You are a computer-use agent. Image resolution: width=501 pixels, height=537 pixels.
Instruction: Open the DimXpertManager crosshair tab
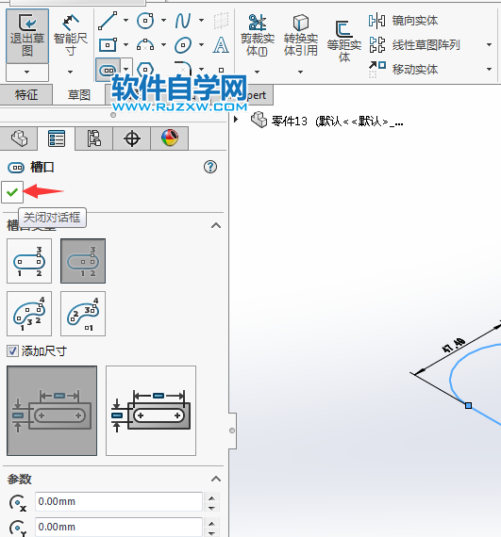click(x=132, y=138)
